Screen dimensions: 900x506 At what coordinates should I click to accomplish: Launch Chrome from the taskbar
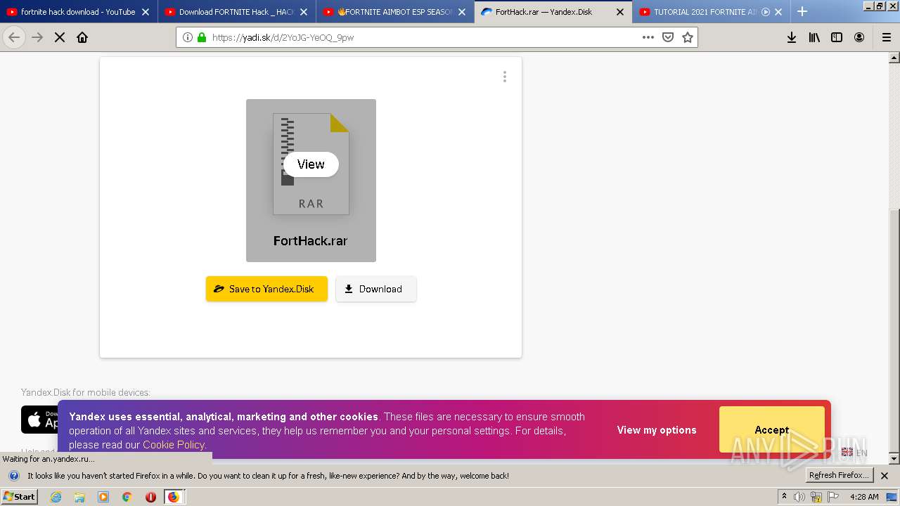[127, 497]
